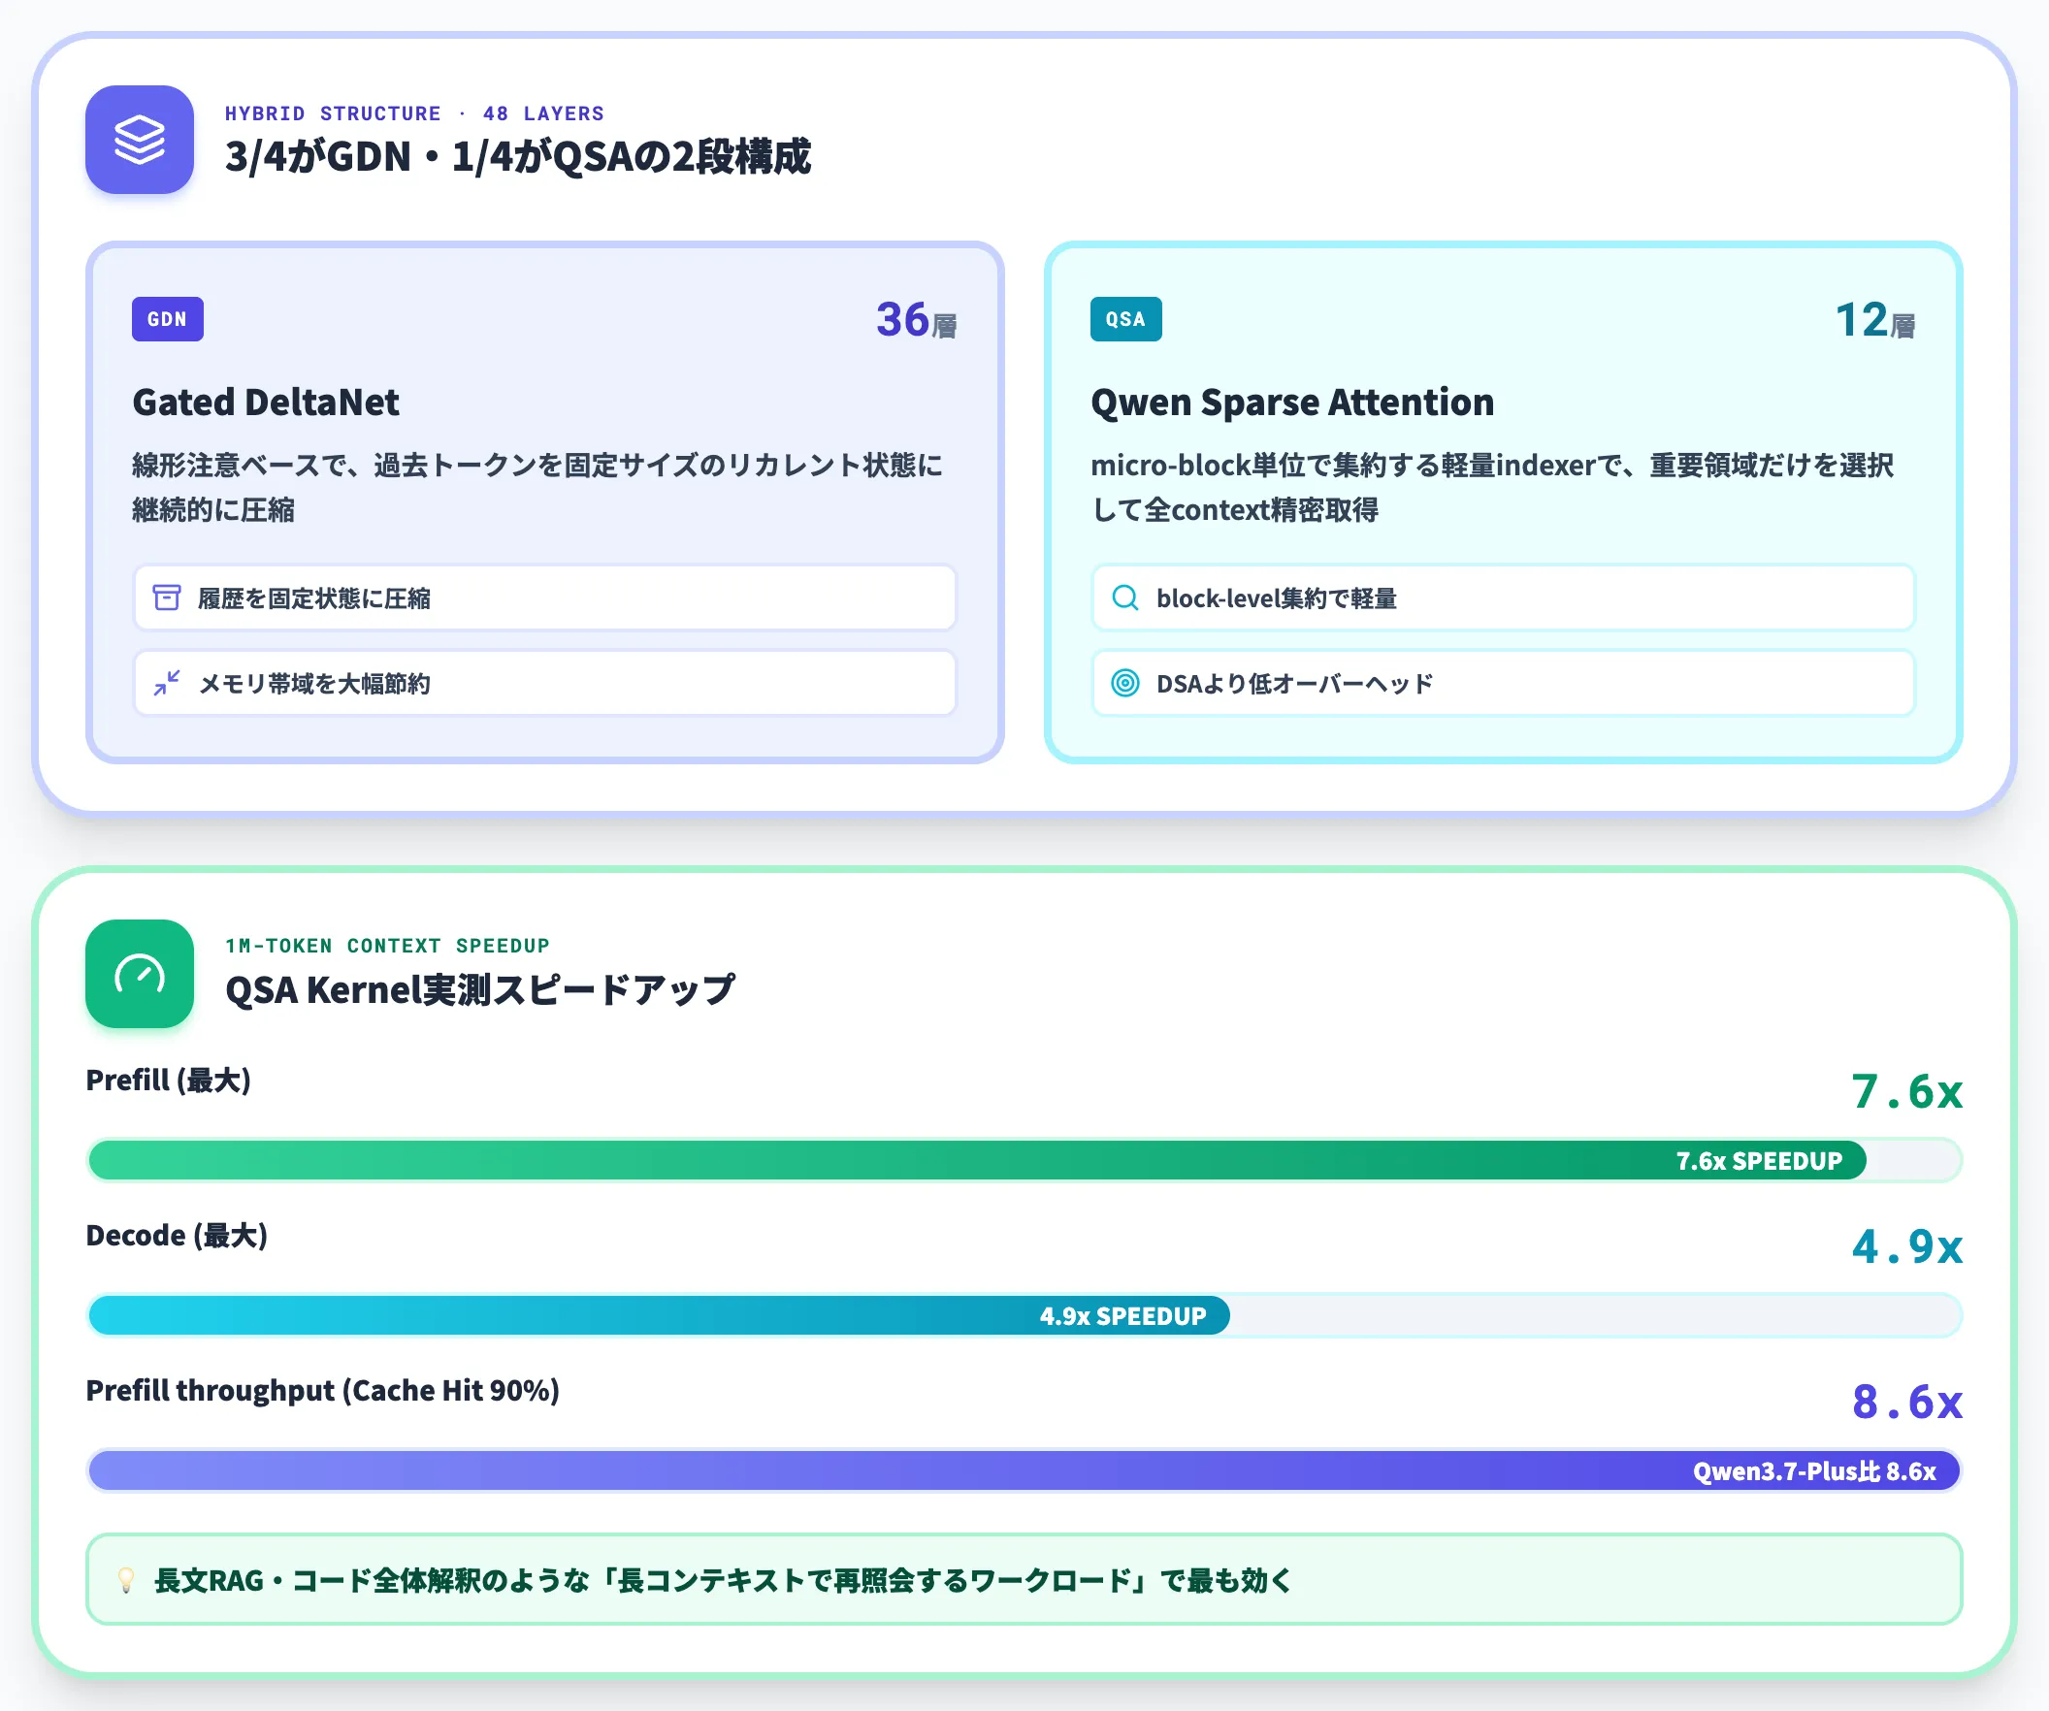The image size is (2049, 1711).
Task: Select the DSAより低オーバーヘッド feature row
Action: click(1503, 683)
